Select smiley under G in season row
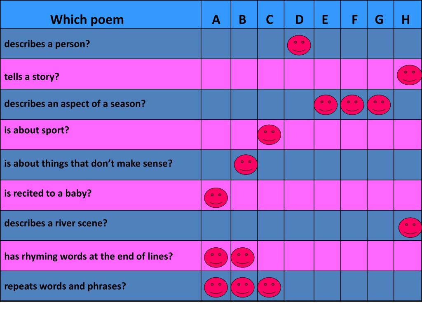The height and width of the screenshot is (316, 422). (x=379, y=105)
